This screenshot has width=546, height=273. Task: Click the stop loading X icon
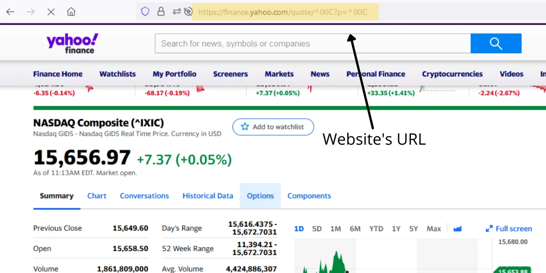pos(51,11)
